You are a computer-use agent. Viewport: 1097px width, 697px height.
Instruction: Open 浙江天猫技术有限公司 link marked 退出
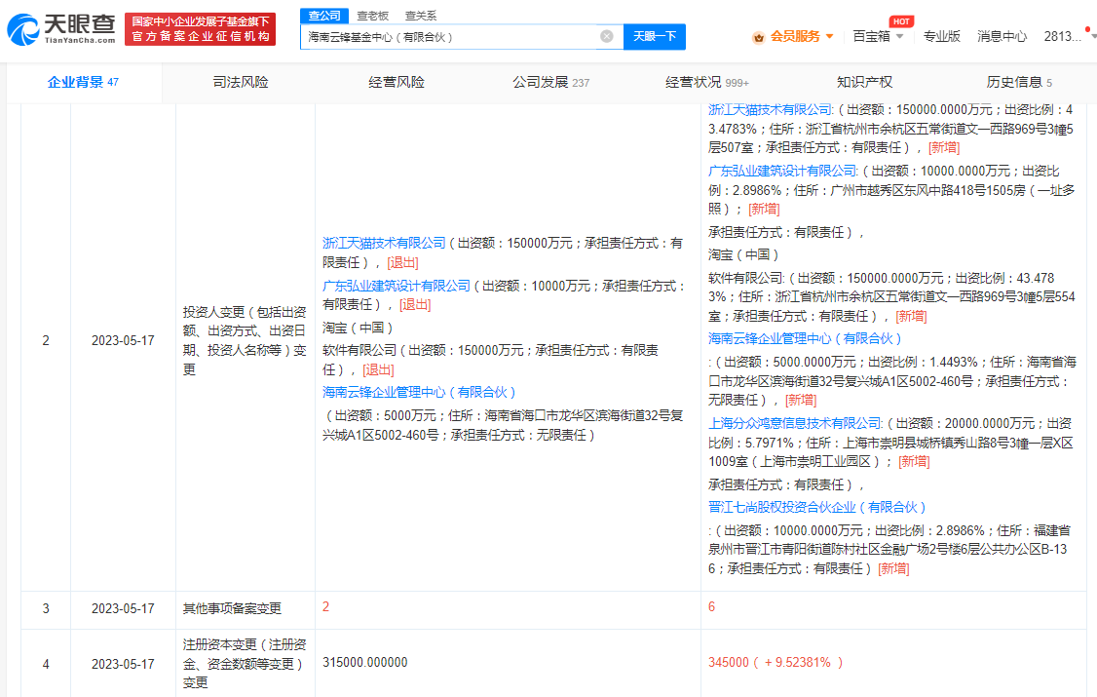tap(384, 243)
